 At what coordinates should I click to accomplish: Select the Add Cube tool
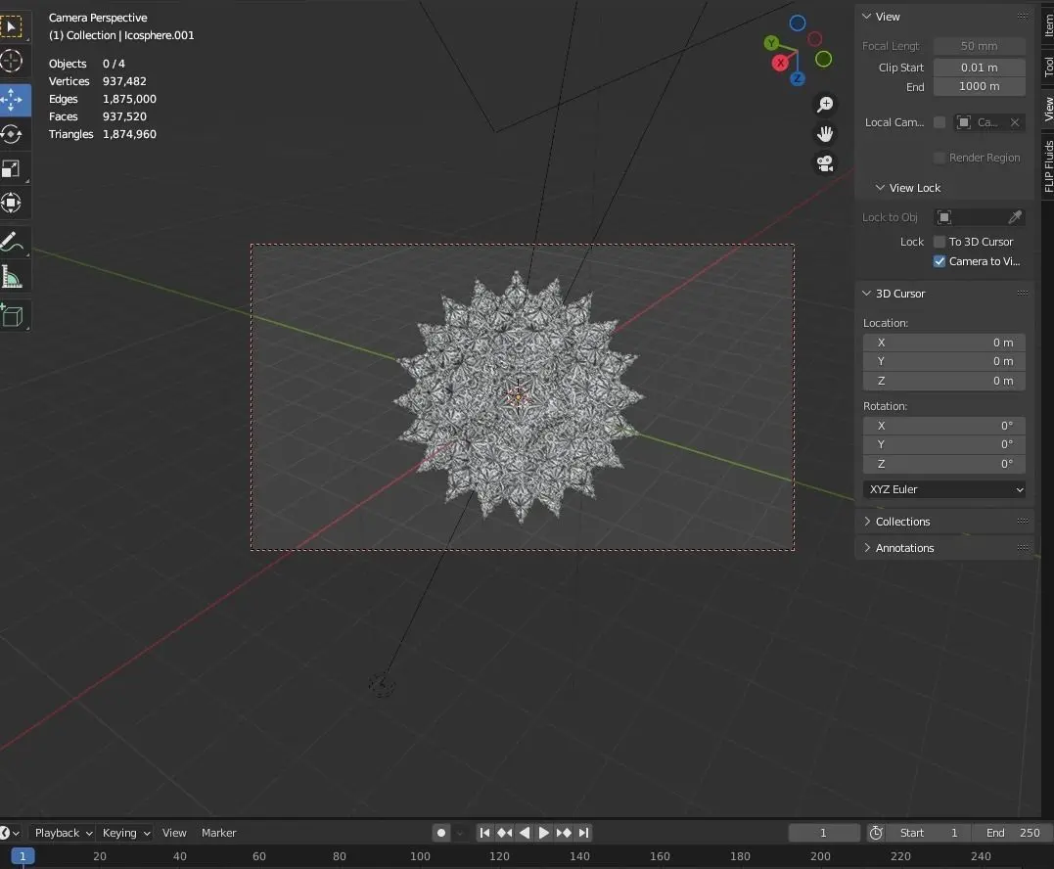pyautogui.click(x=12, y=315)
